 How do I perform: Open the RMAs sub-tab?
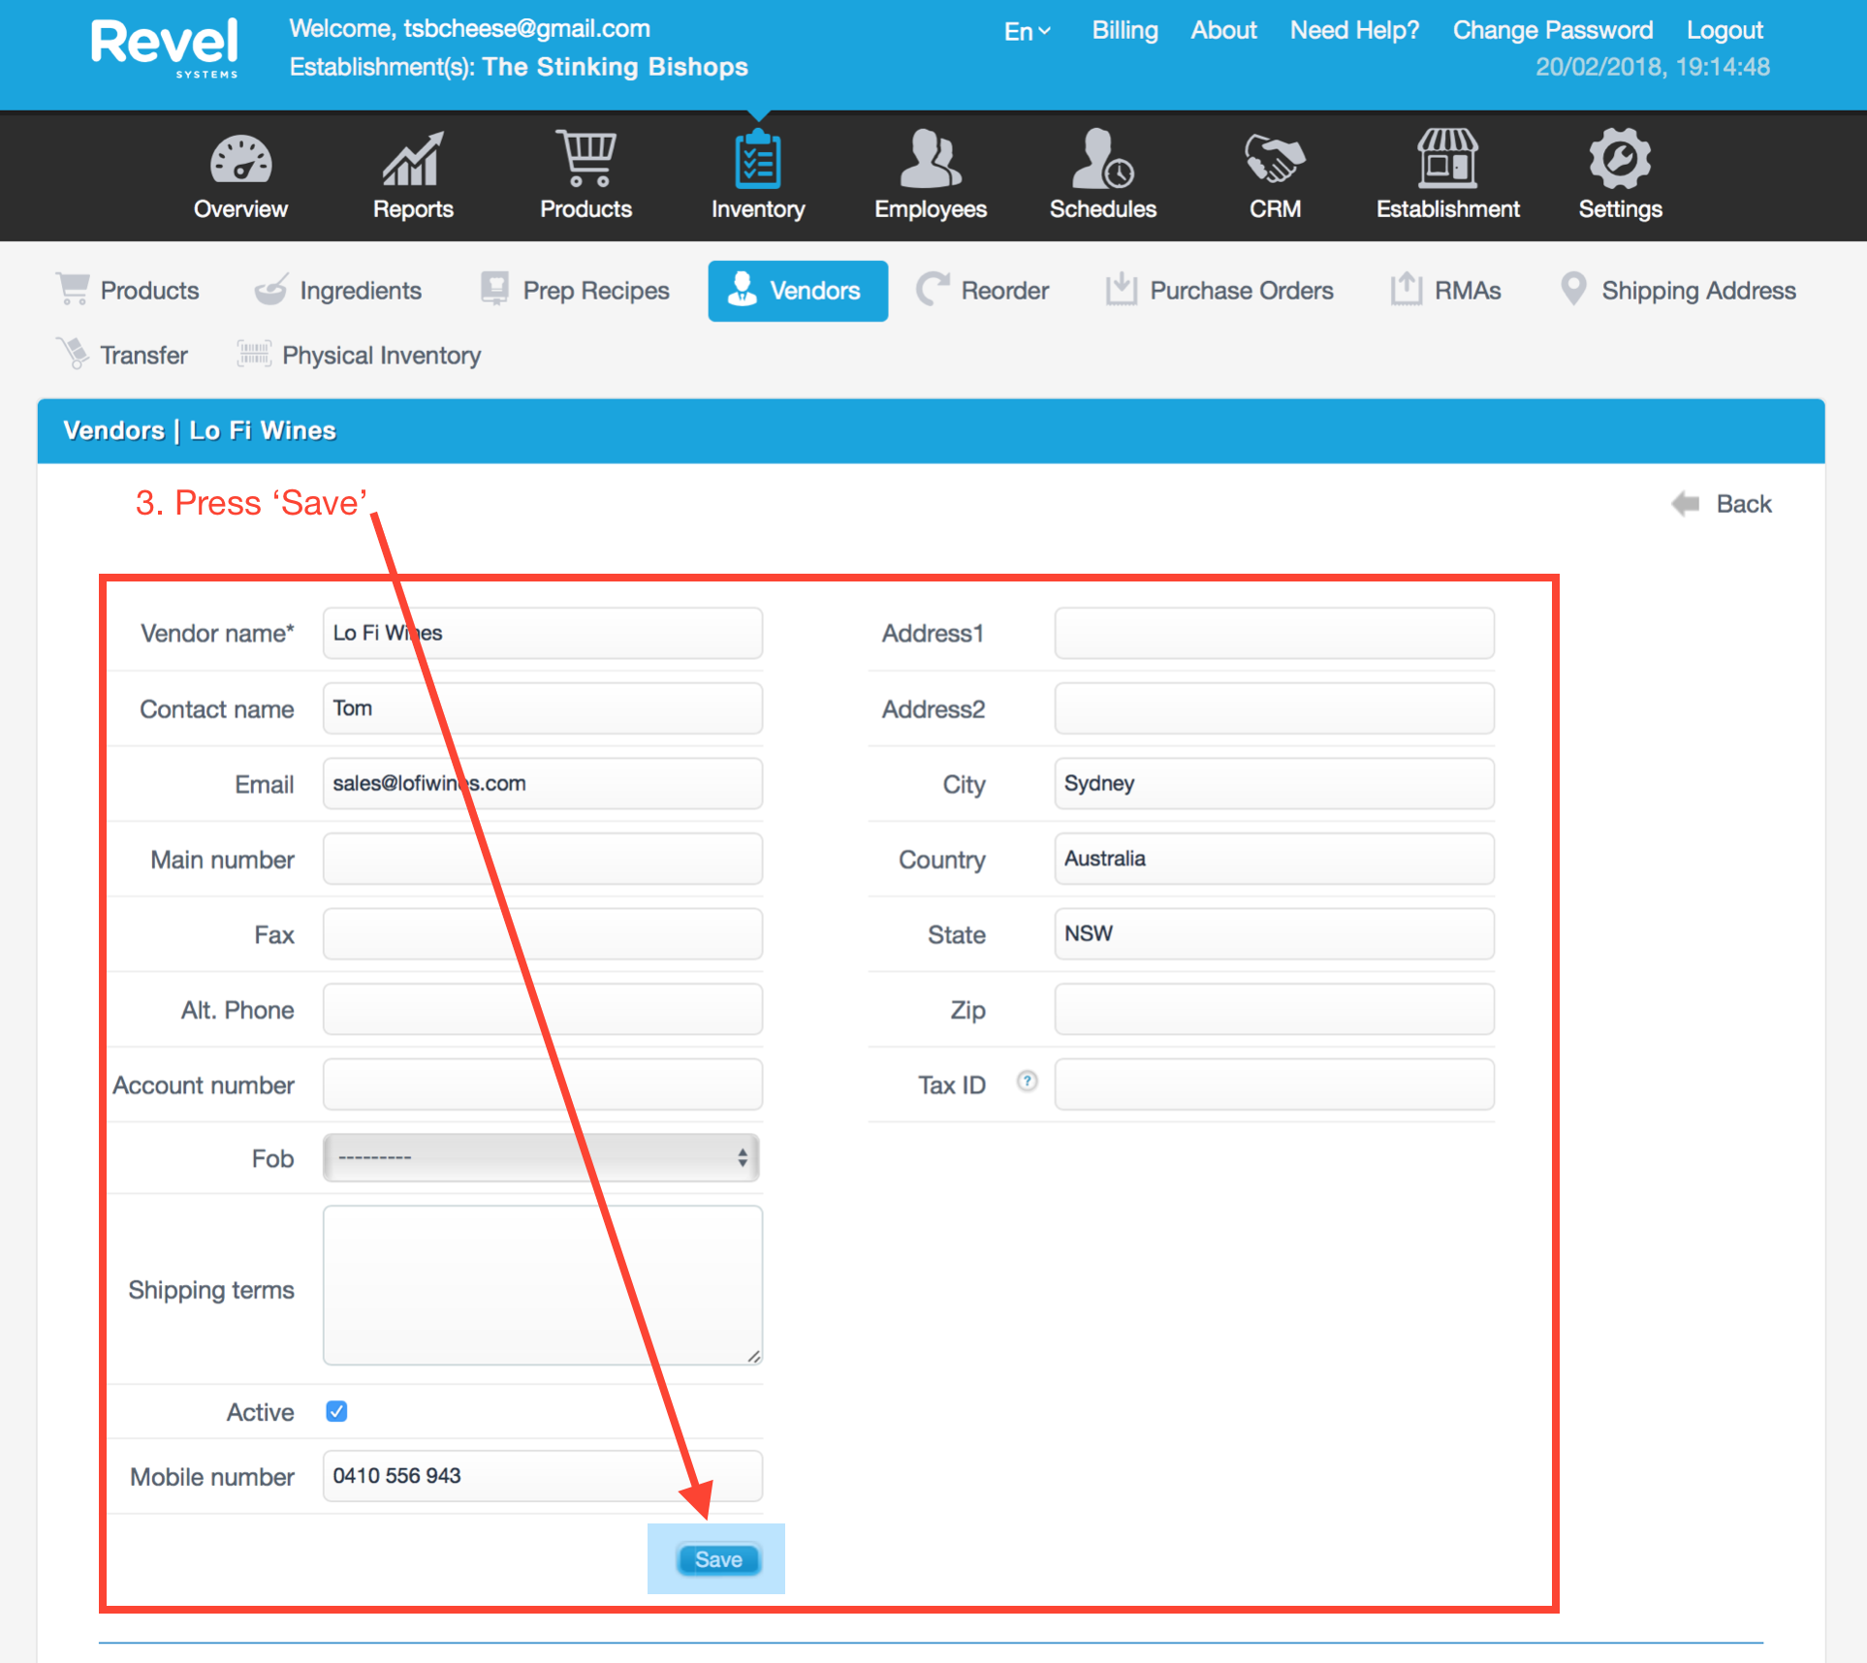coord(1446,291)
